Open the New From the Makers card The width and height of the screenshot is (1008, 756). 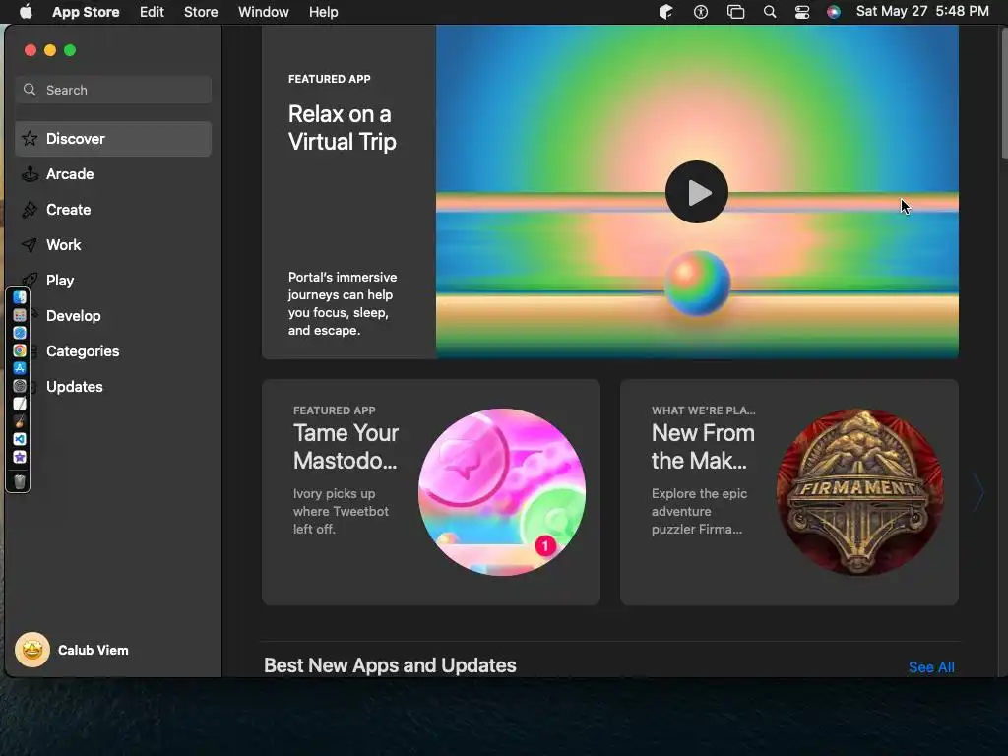[788, 492]
